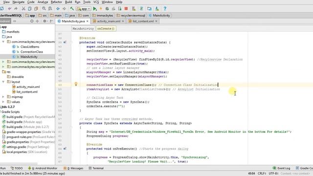Select settings.gradle in Gradle Scripts

click(25, 147)
